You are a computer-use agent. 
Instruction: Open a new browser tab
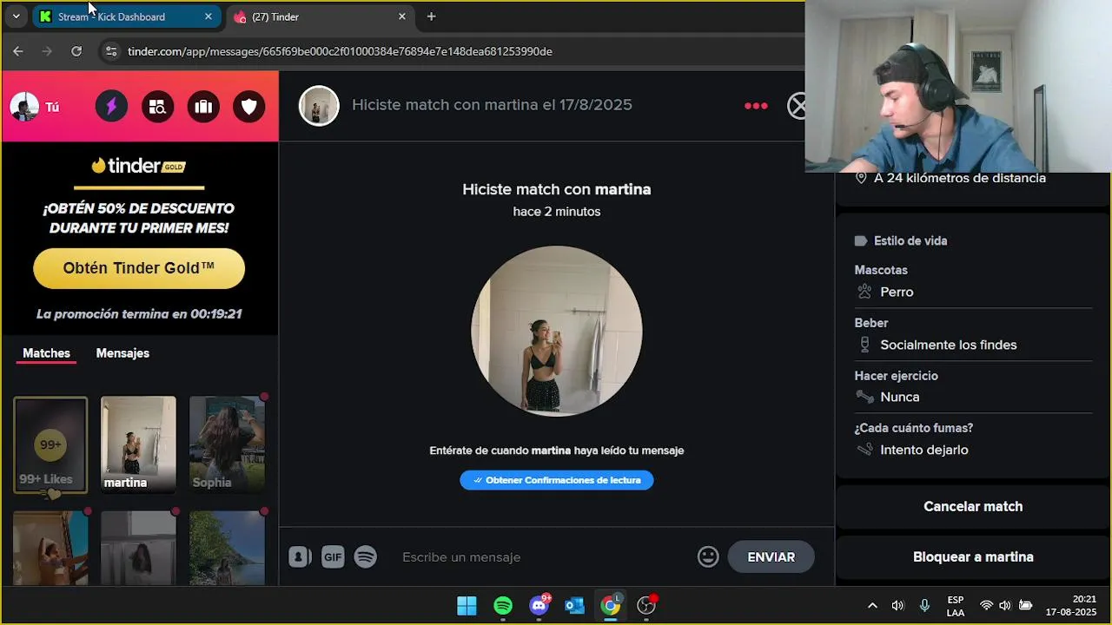click(x=431, y=16)
